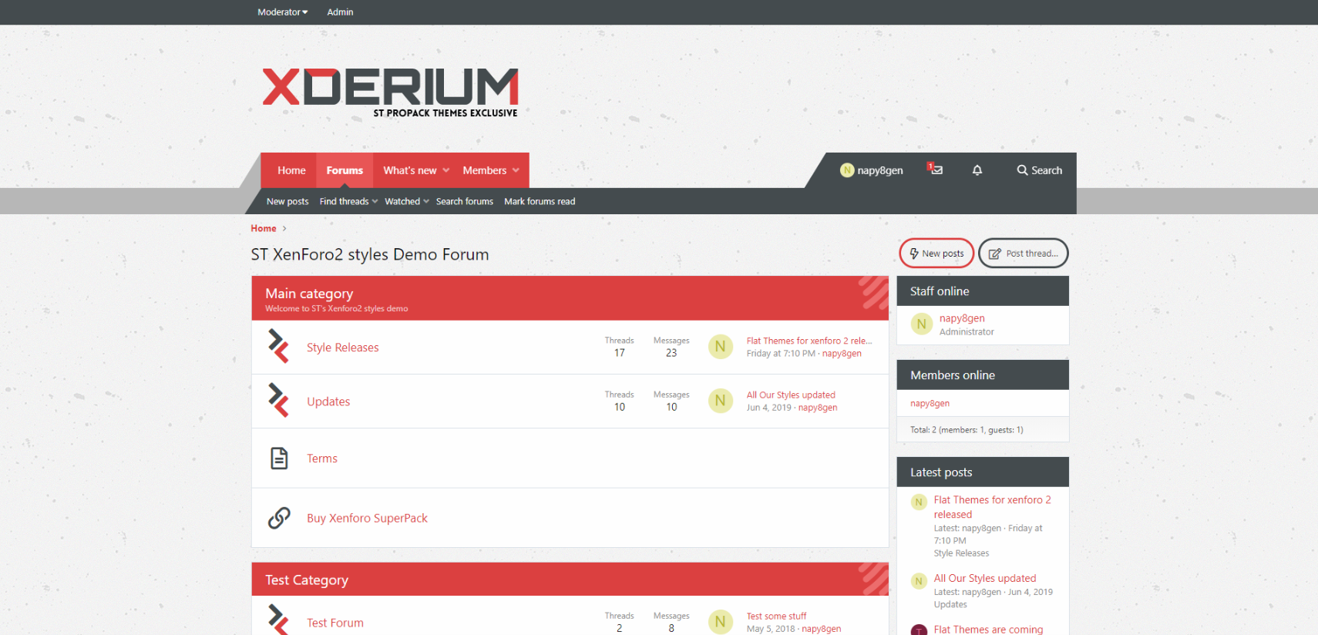Viewport: 1318px width, 635px height.
Task: Open the Moderator dropdown menu
Action: point(283,12)
